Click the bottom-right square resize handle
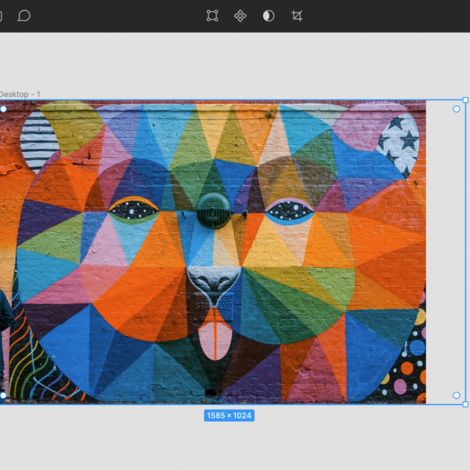 coord(465,404)
